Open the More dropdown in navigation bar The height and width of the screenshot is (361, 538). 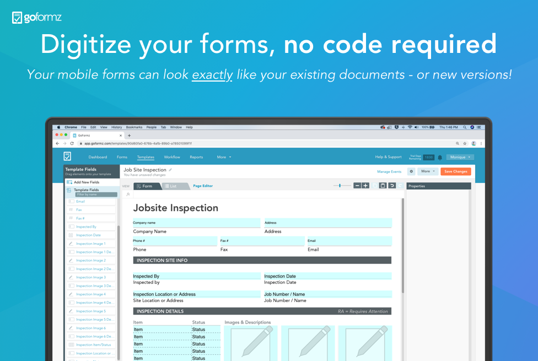(x=224, y=157)
